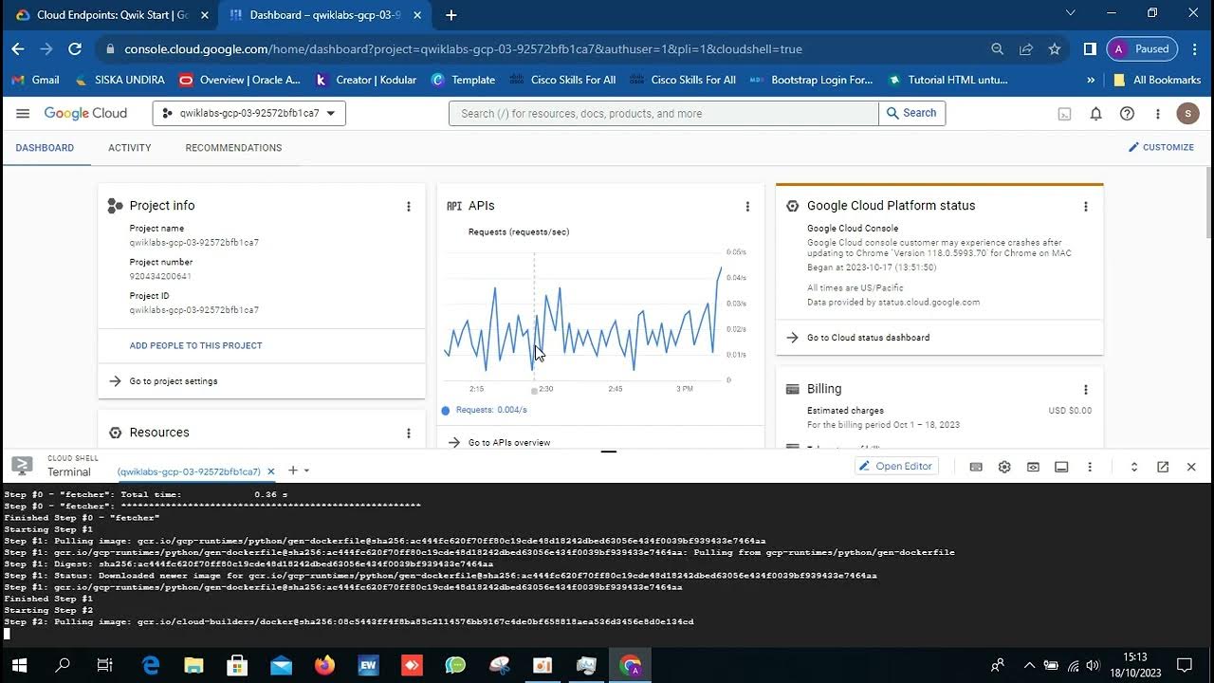Viewport: 1214px width, 683px height.
Task: Click the Customize button
Action: [1161, 147]
